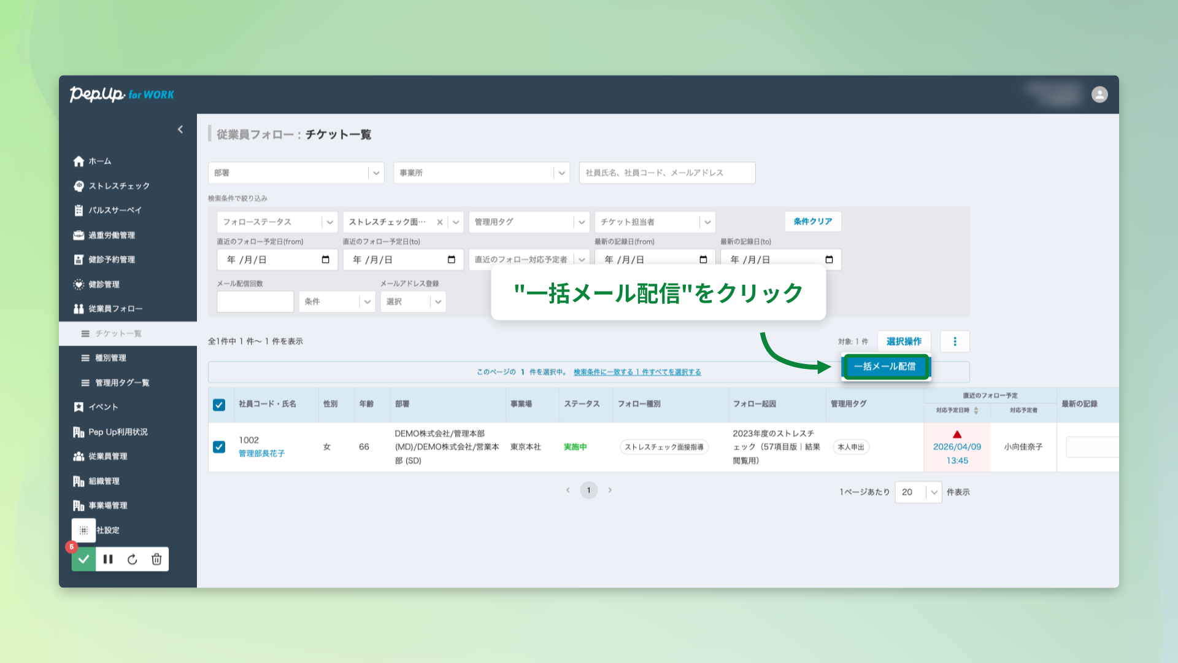Select 一括メール配信 from the menu
The height and width of the screenshot is (663, 1178).
(885, 366)
